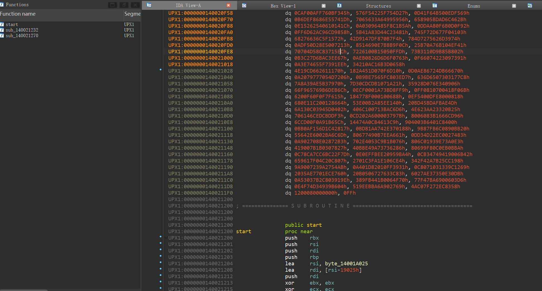Click the public start declaration
This screenshot has height=291, width=542.
pos(303,225)
